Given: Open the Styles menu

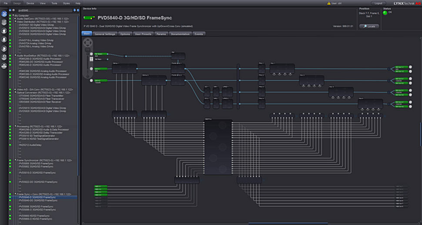Looking at the screenshot, I should (66, 3).
